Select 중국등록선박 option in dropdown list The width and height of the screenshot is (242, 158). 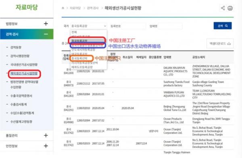[79, 58]
